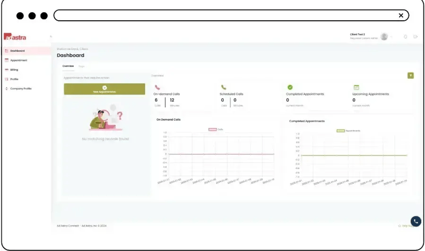Click the Company Profile sidebar icon
This screenshot has width=425, height=251.
click(x=6, y=88)
